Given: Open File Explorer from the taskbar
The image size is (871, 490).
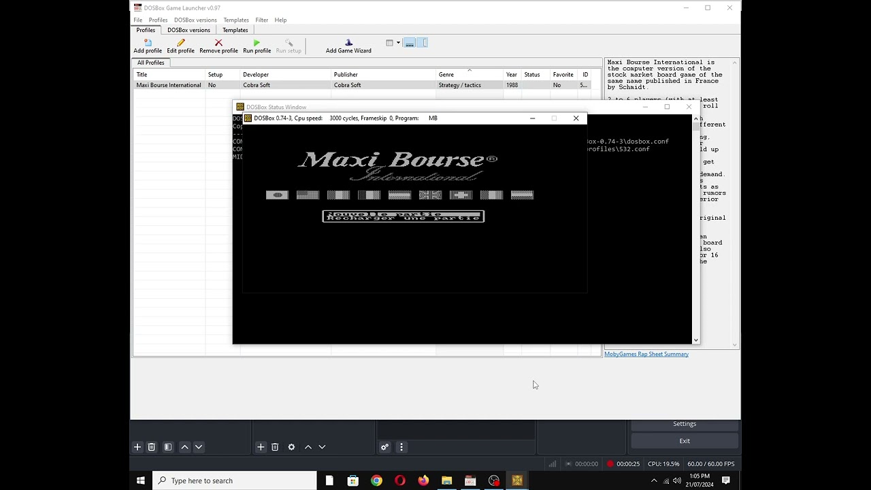Looking at the screenshot, I should pos(447,480).
